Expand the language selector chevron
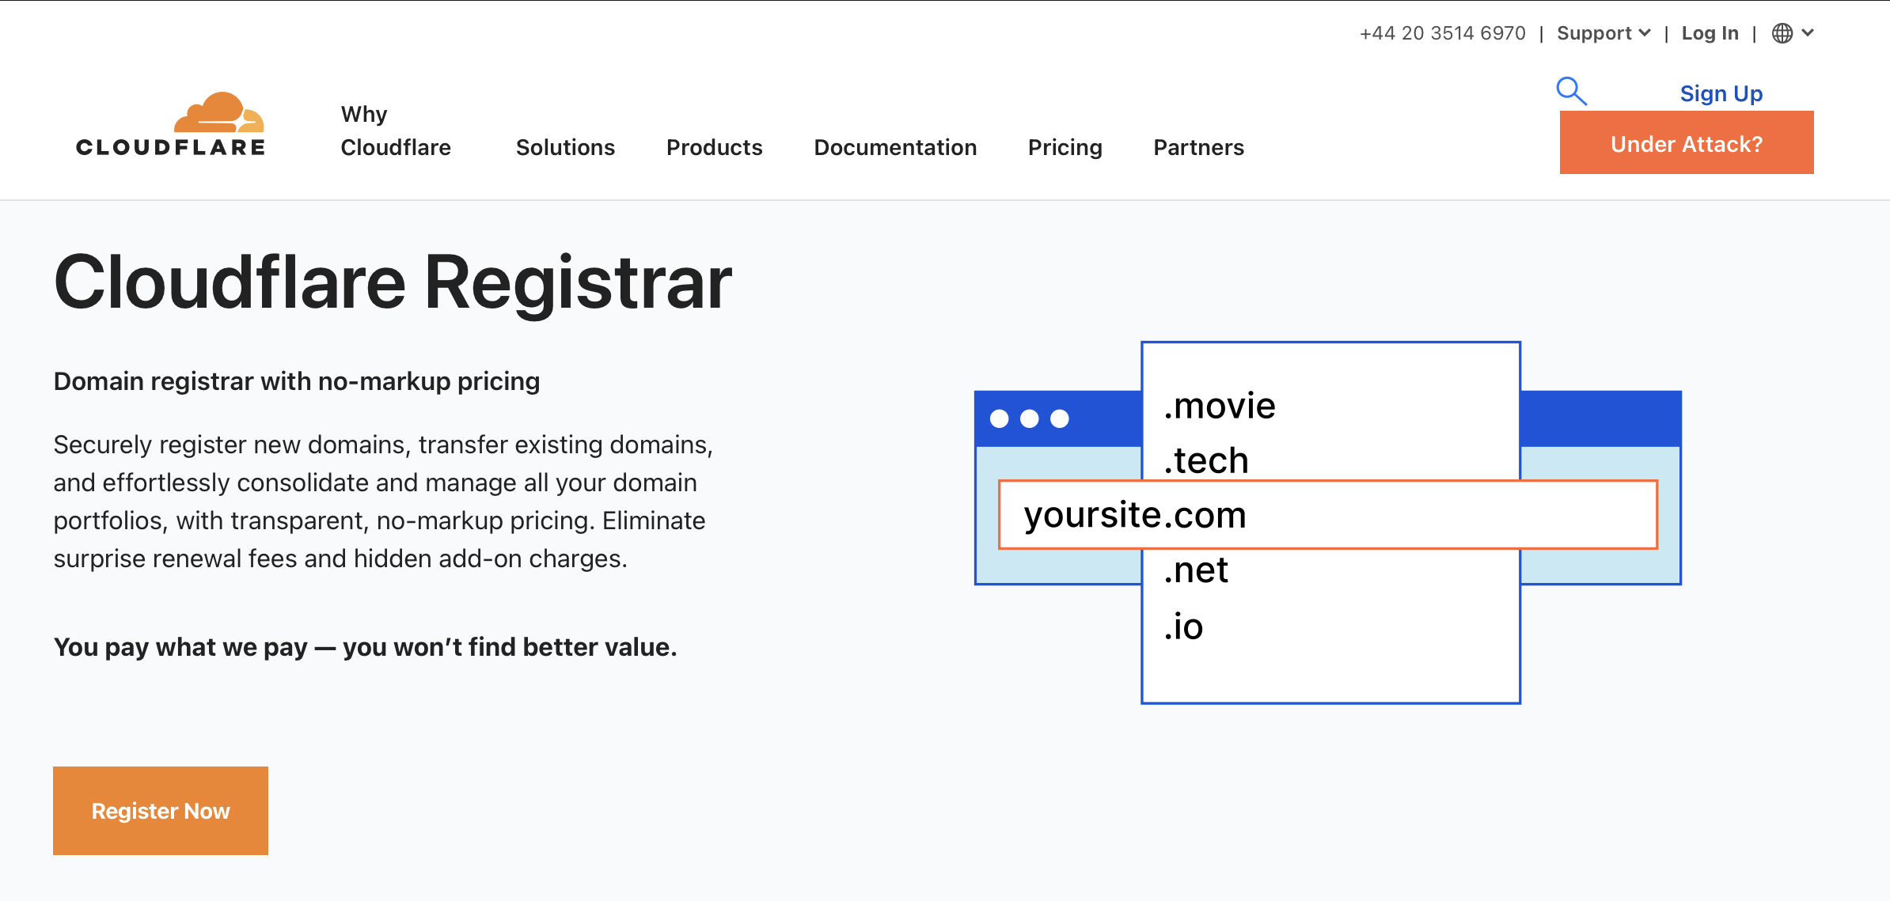 click(1808, 33)
